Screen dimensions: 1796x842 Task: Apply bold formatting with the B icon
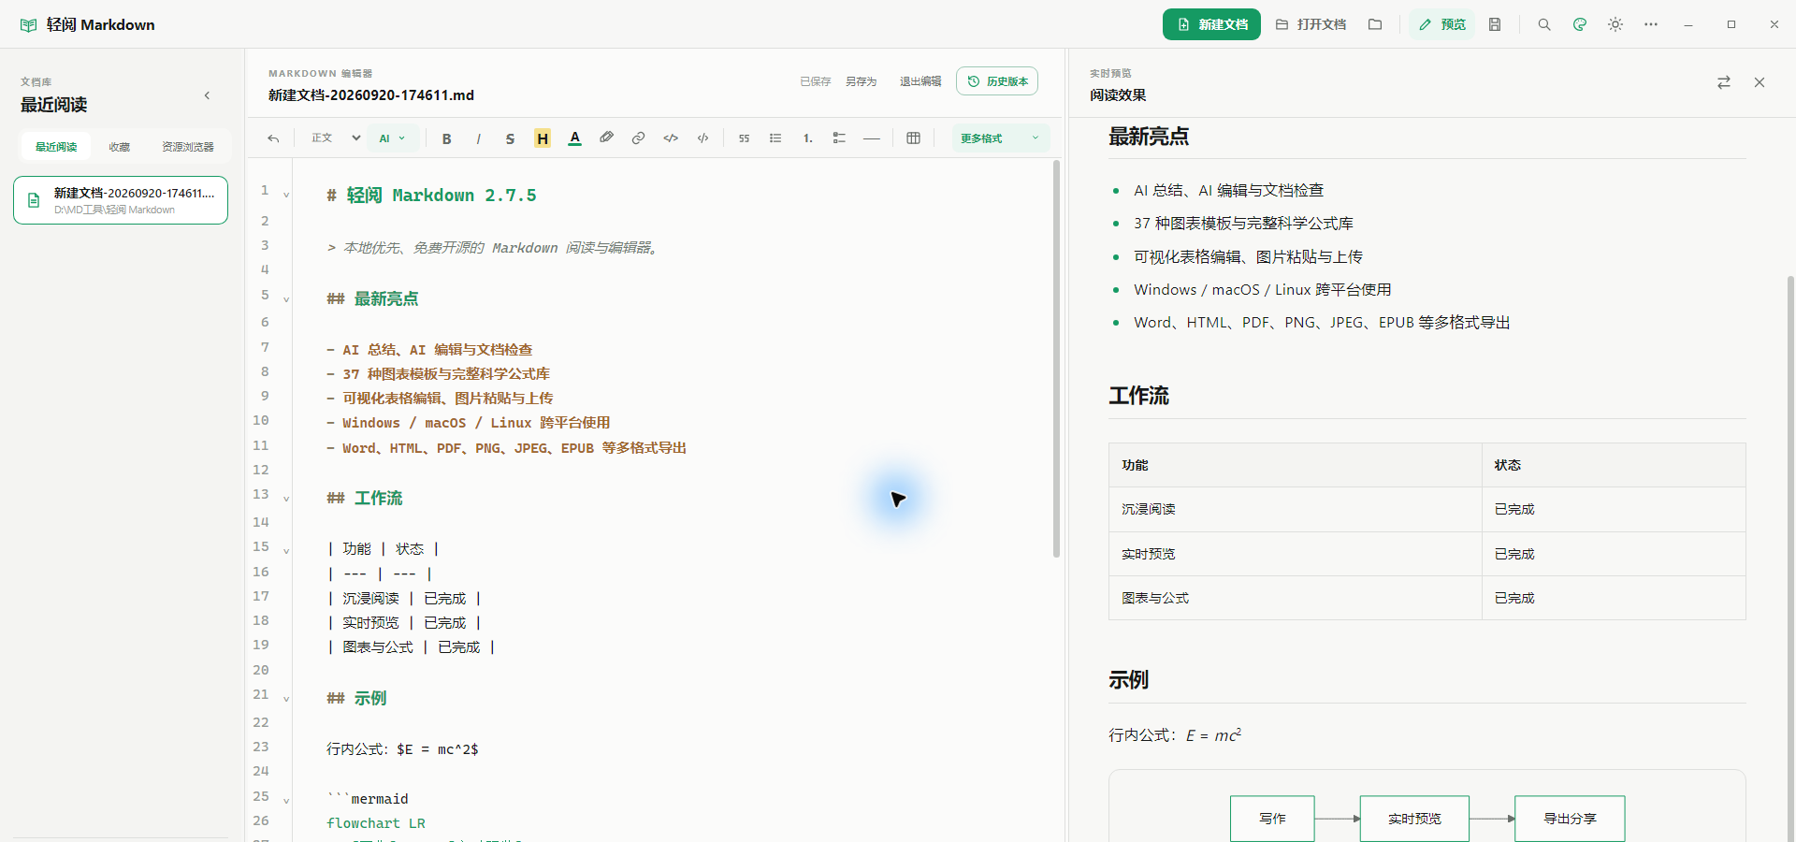(x=447, y=138)
